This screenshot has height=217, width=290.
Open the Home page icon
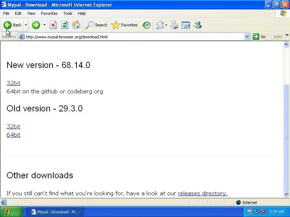coord(76,25)
